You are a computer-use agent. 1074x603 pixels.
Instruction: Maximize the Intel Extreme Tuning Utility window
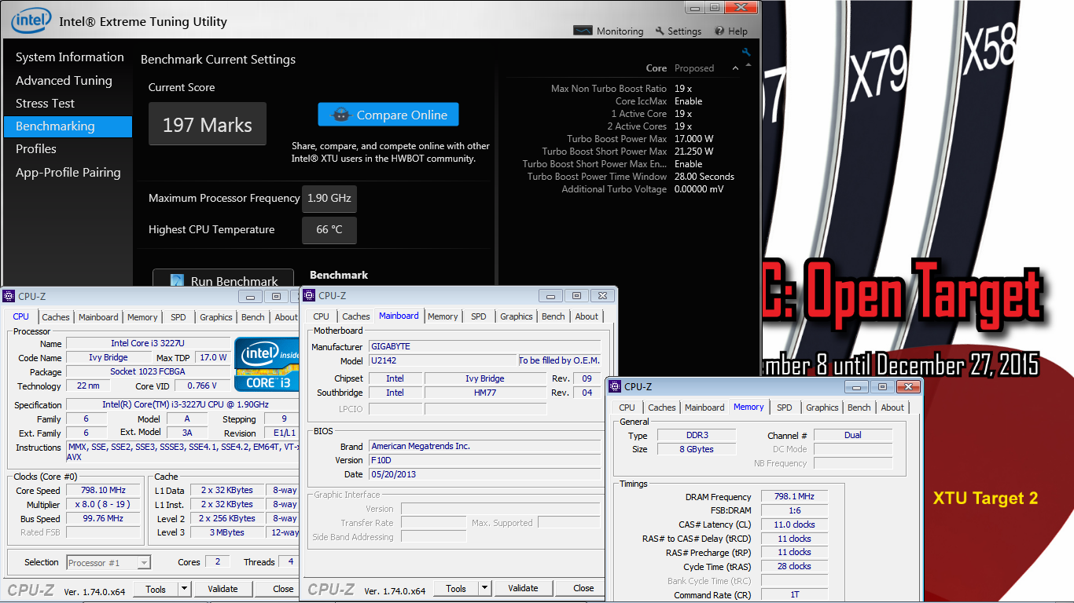714,7
